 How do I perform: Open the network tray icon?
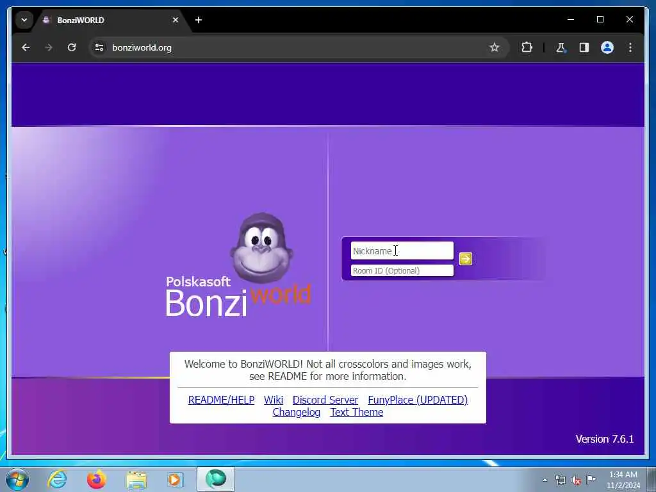pos(560,480)
